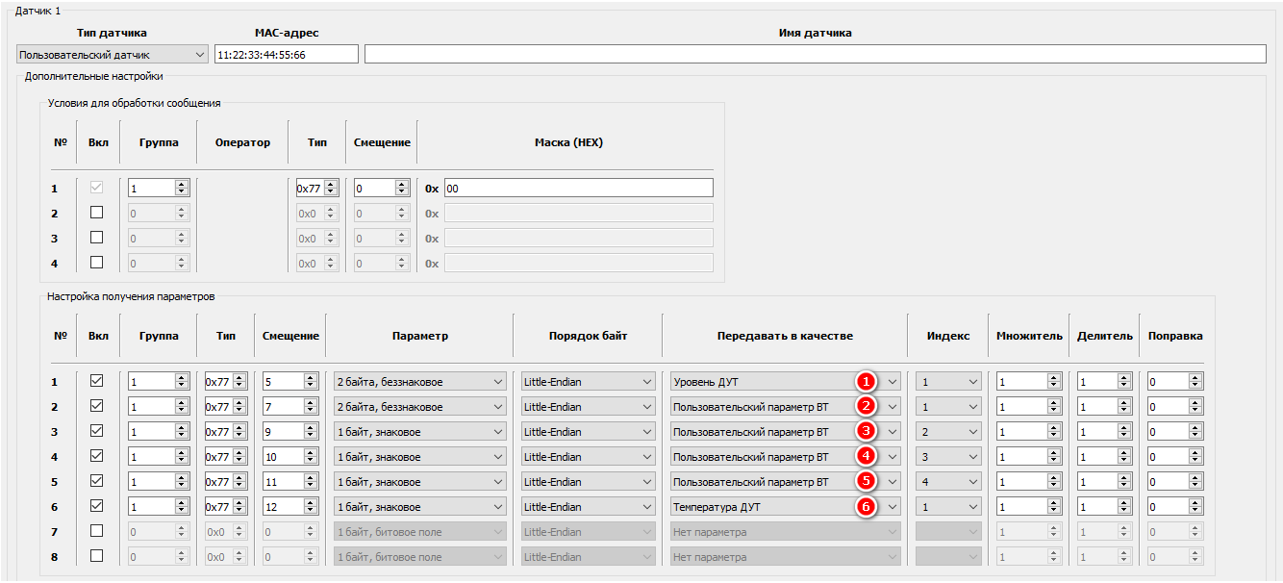Uncheck Вкл for parameter row 3
This screenshot has height=583, width=1283.
(x=96, y=431)
